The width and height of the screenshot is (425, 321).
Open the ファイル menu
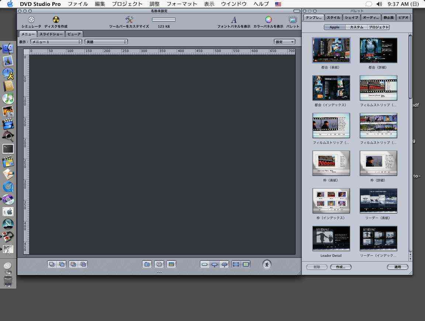click(78, 4)
